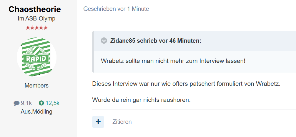Open Chaostheorie's profile via the username
The height and width of the screenshot is (137, 296).
click(x=35, y=9)
